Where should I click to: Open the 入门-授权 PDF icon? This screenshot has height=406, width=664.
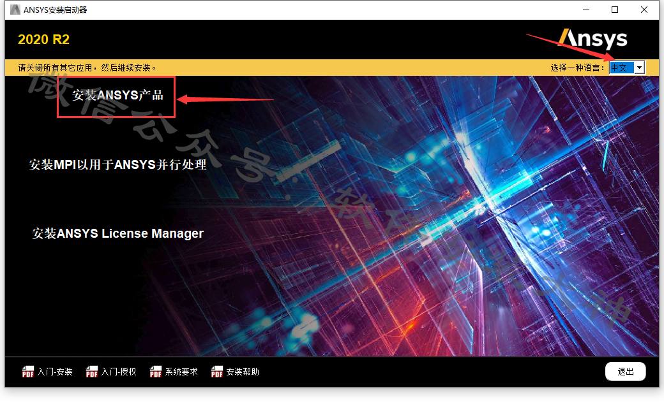[x=91, y=372]
